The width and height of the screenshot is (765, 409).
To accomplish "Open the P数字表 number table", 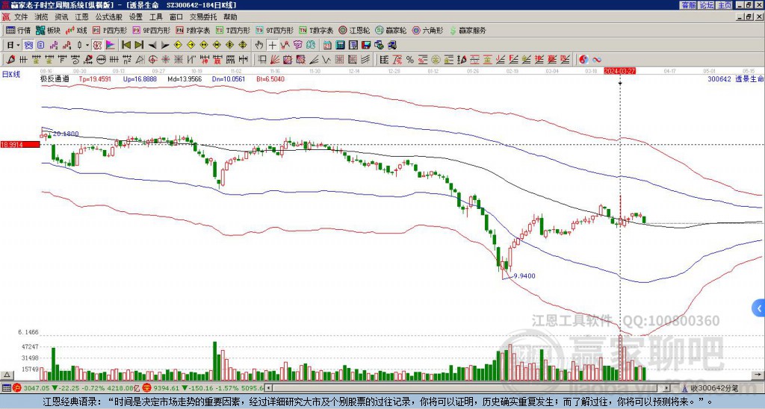I will coord(193,30).
